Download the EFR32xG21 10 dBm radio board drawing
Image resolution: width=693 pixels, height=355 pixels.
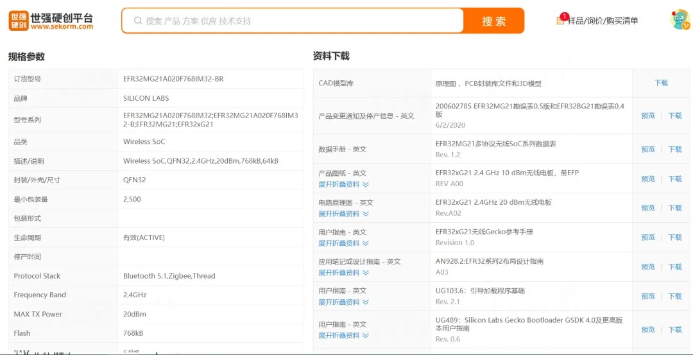[x=675, y=178]
